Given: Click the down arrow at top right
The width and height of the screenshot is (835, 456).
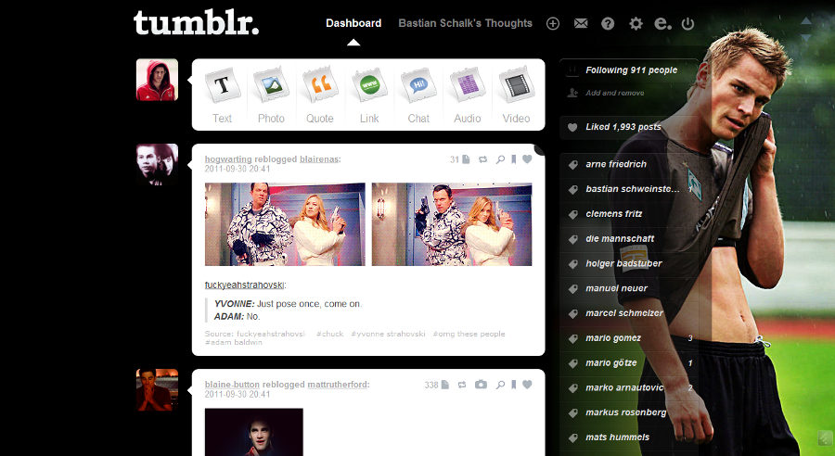Looking at the screenshot, I should click(x=806, y=38).
